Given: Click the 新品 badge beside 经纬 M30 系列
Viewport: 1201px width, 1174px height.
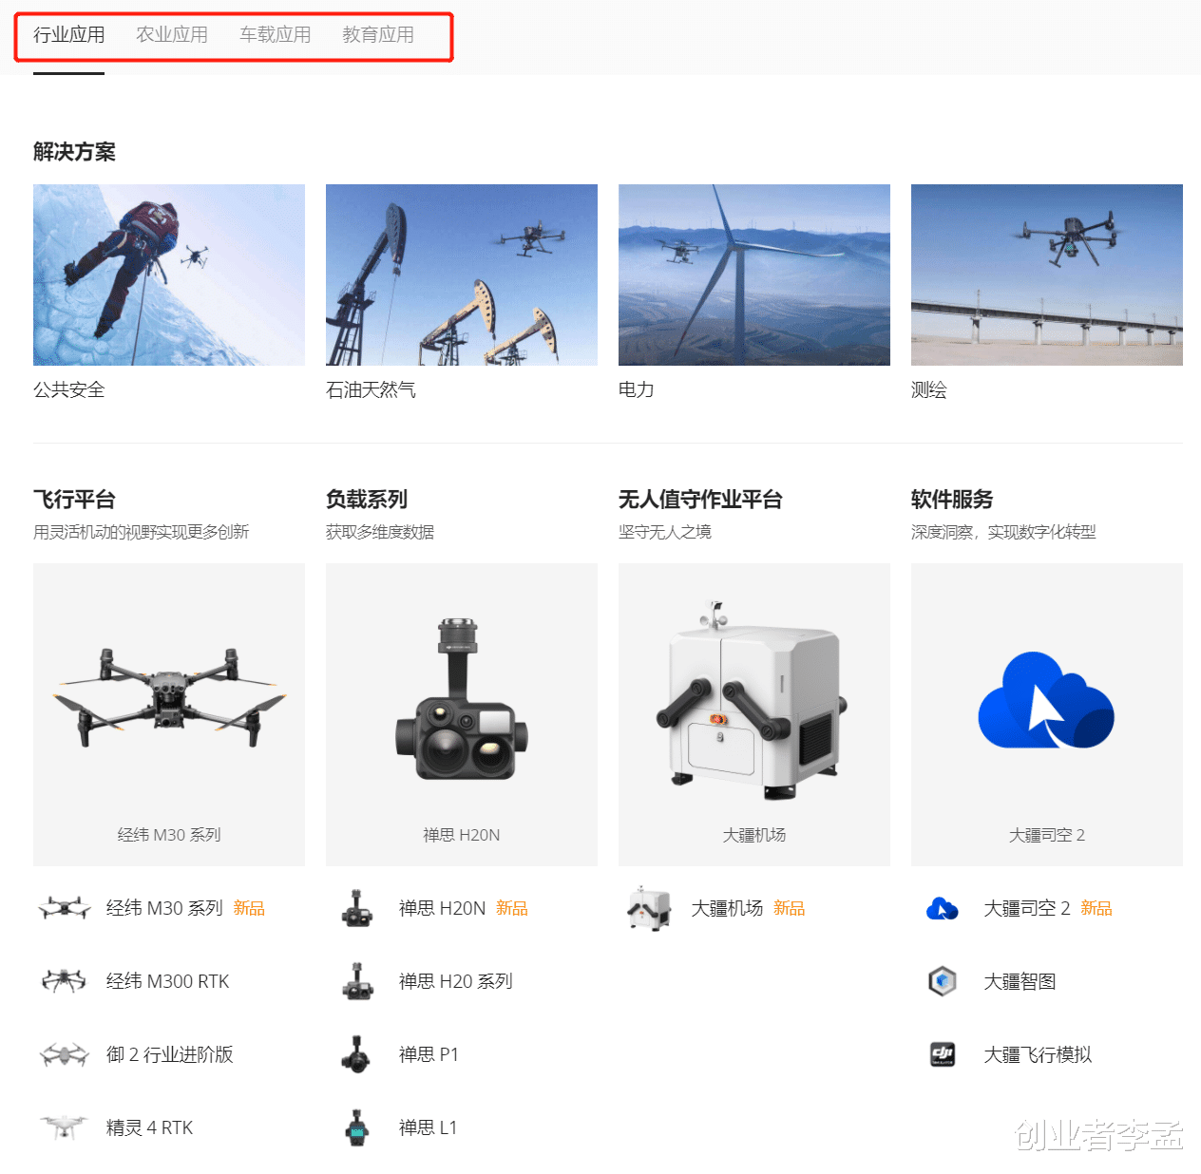Looking at the screenshot, I should click(249, 908).
